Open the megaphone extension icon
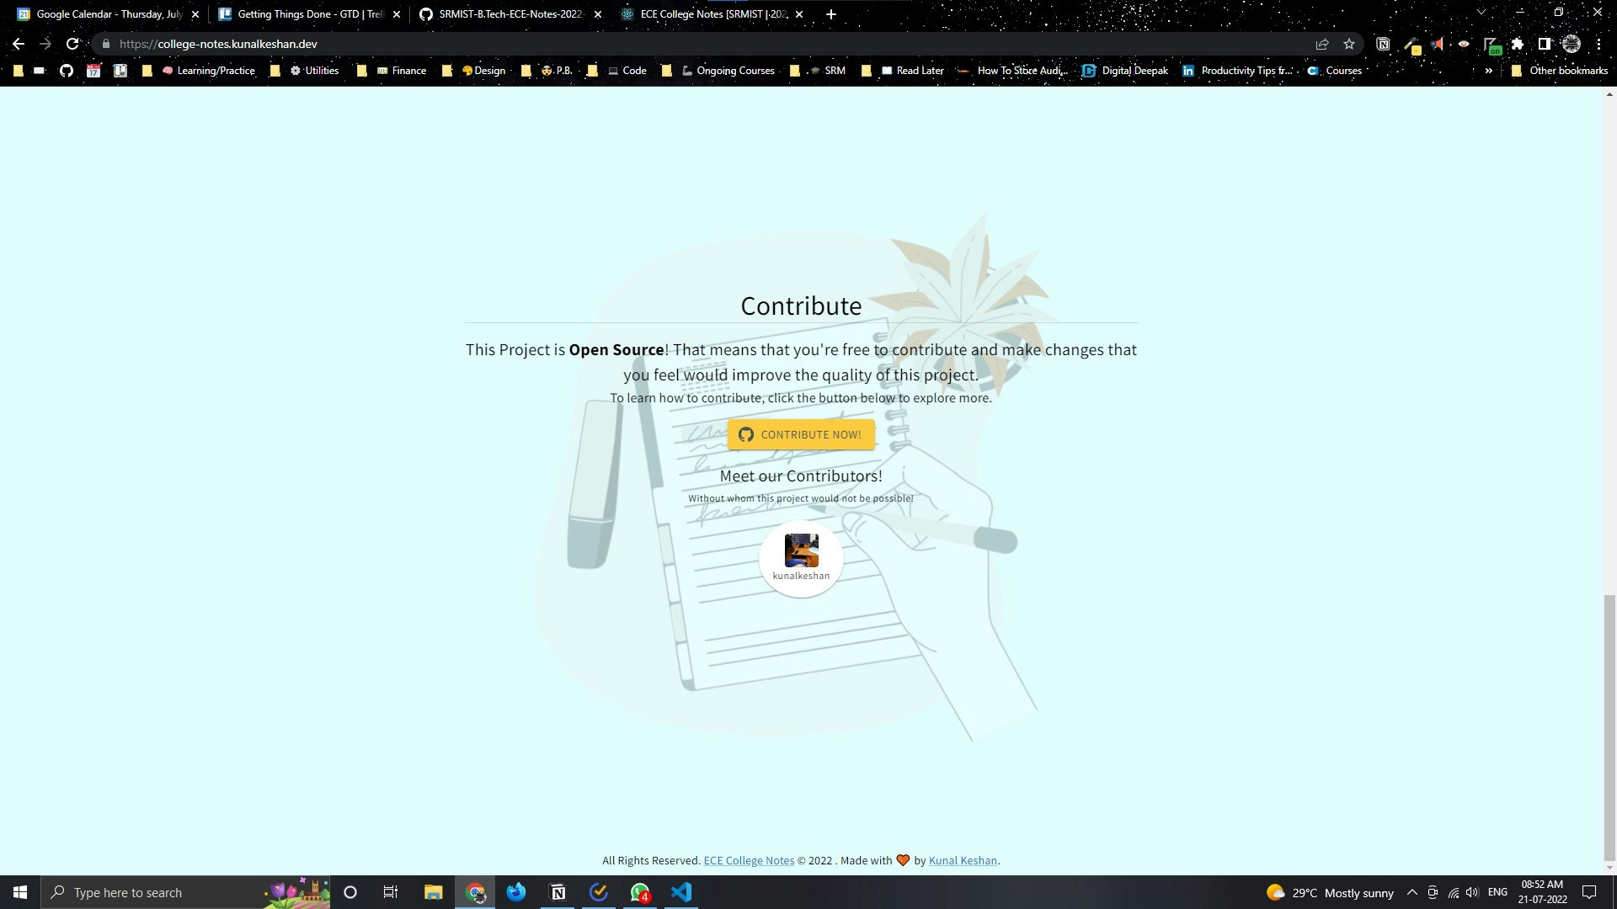Image resolution: width=1617 pixels, height=909 pixels. (1438, 44)
